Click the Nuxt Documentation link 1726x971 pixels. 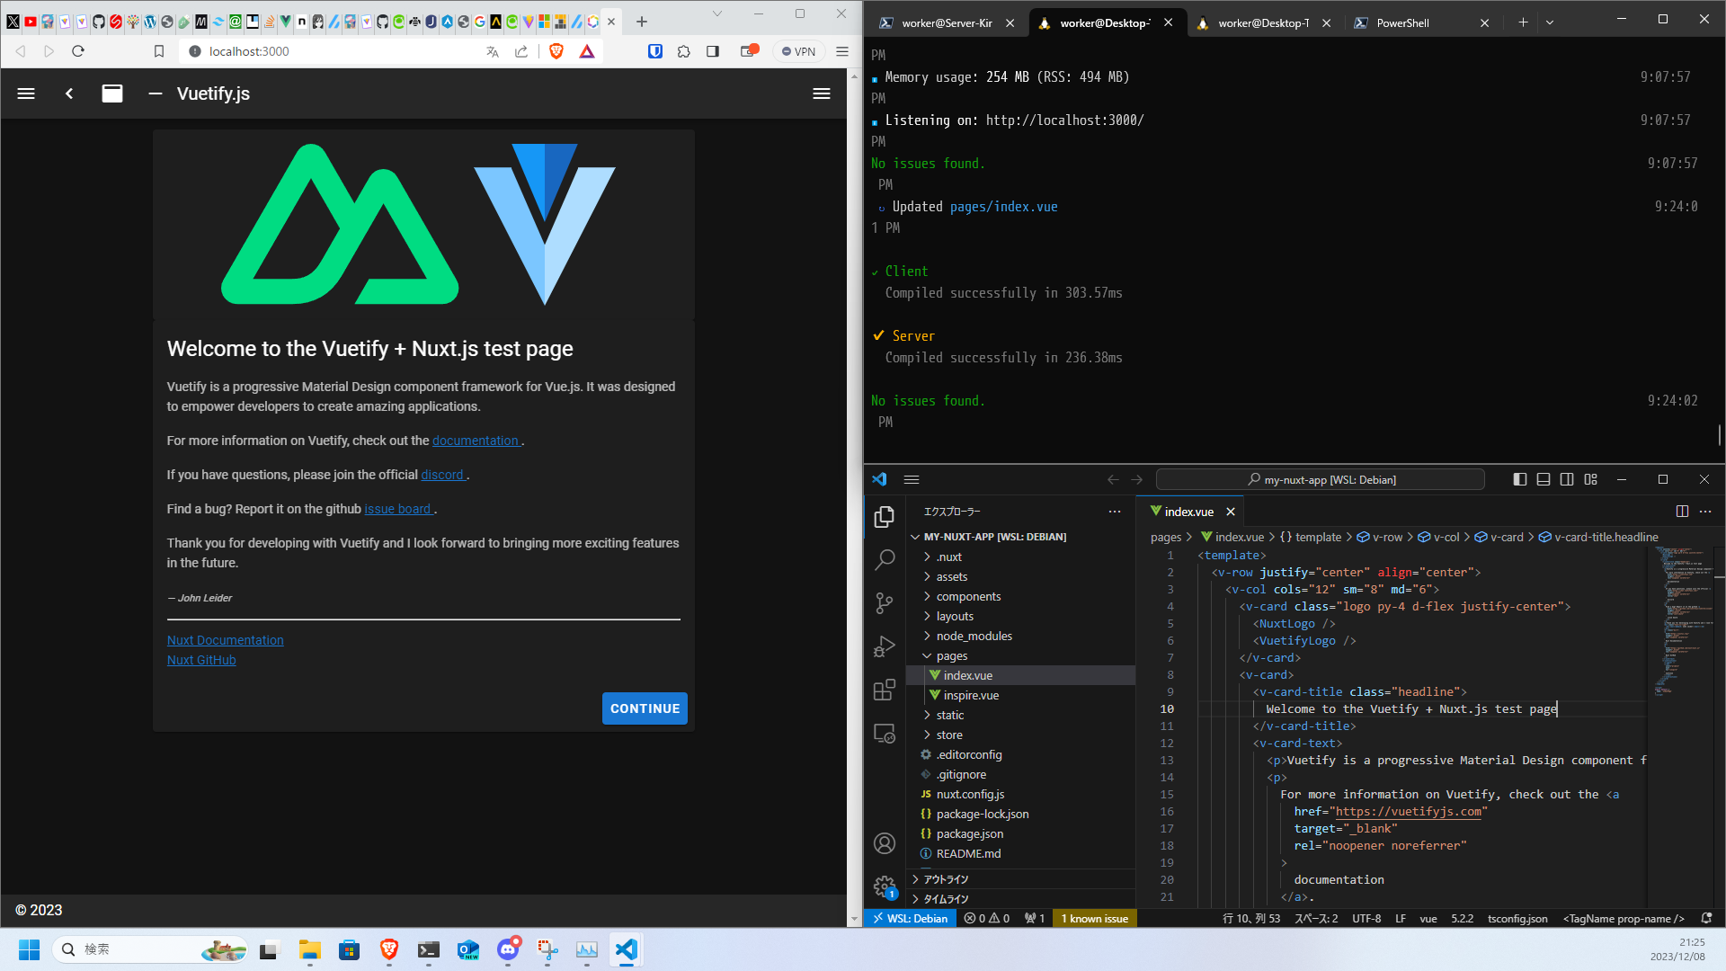click(x=226, y=640)
